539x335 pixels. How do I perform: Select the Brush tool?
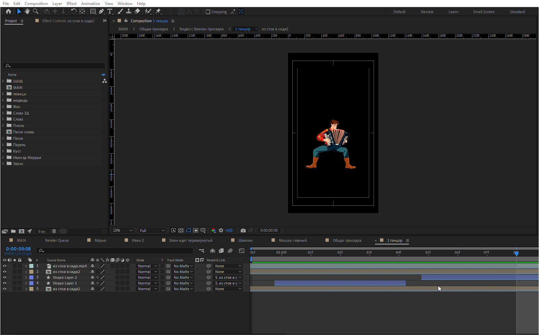click(120, 11)
